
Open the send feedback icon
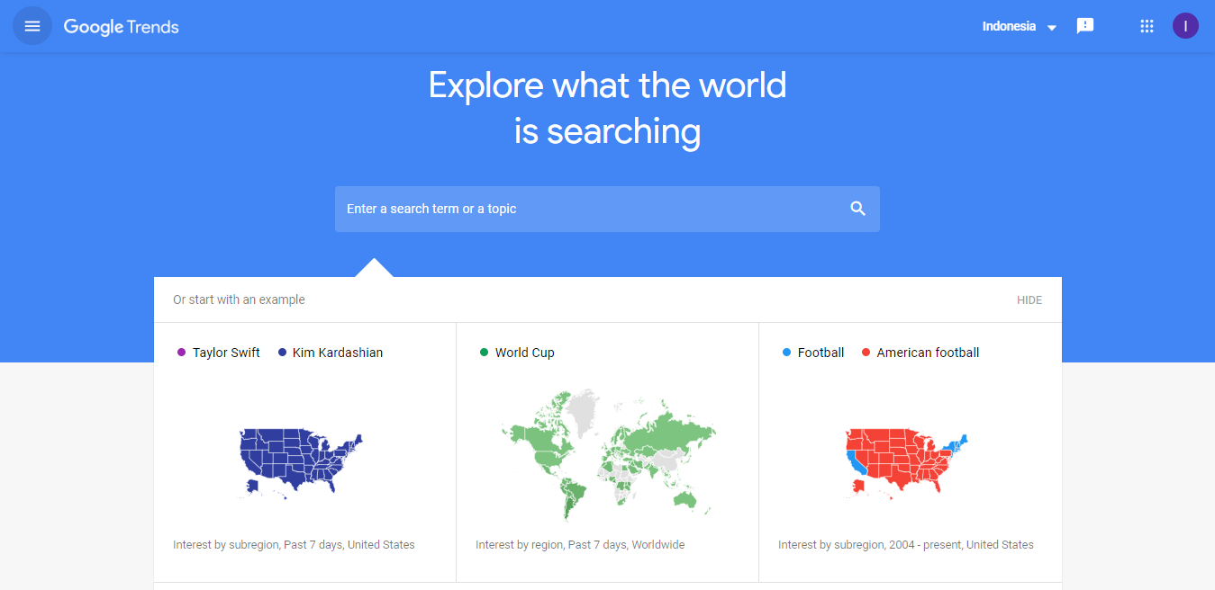pos(1085,26)
